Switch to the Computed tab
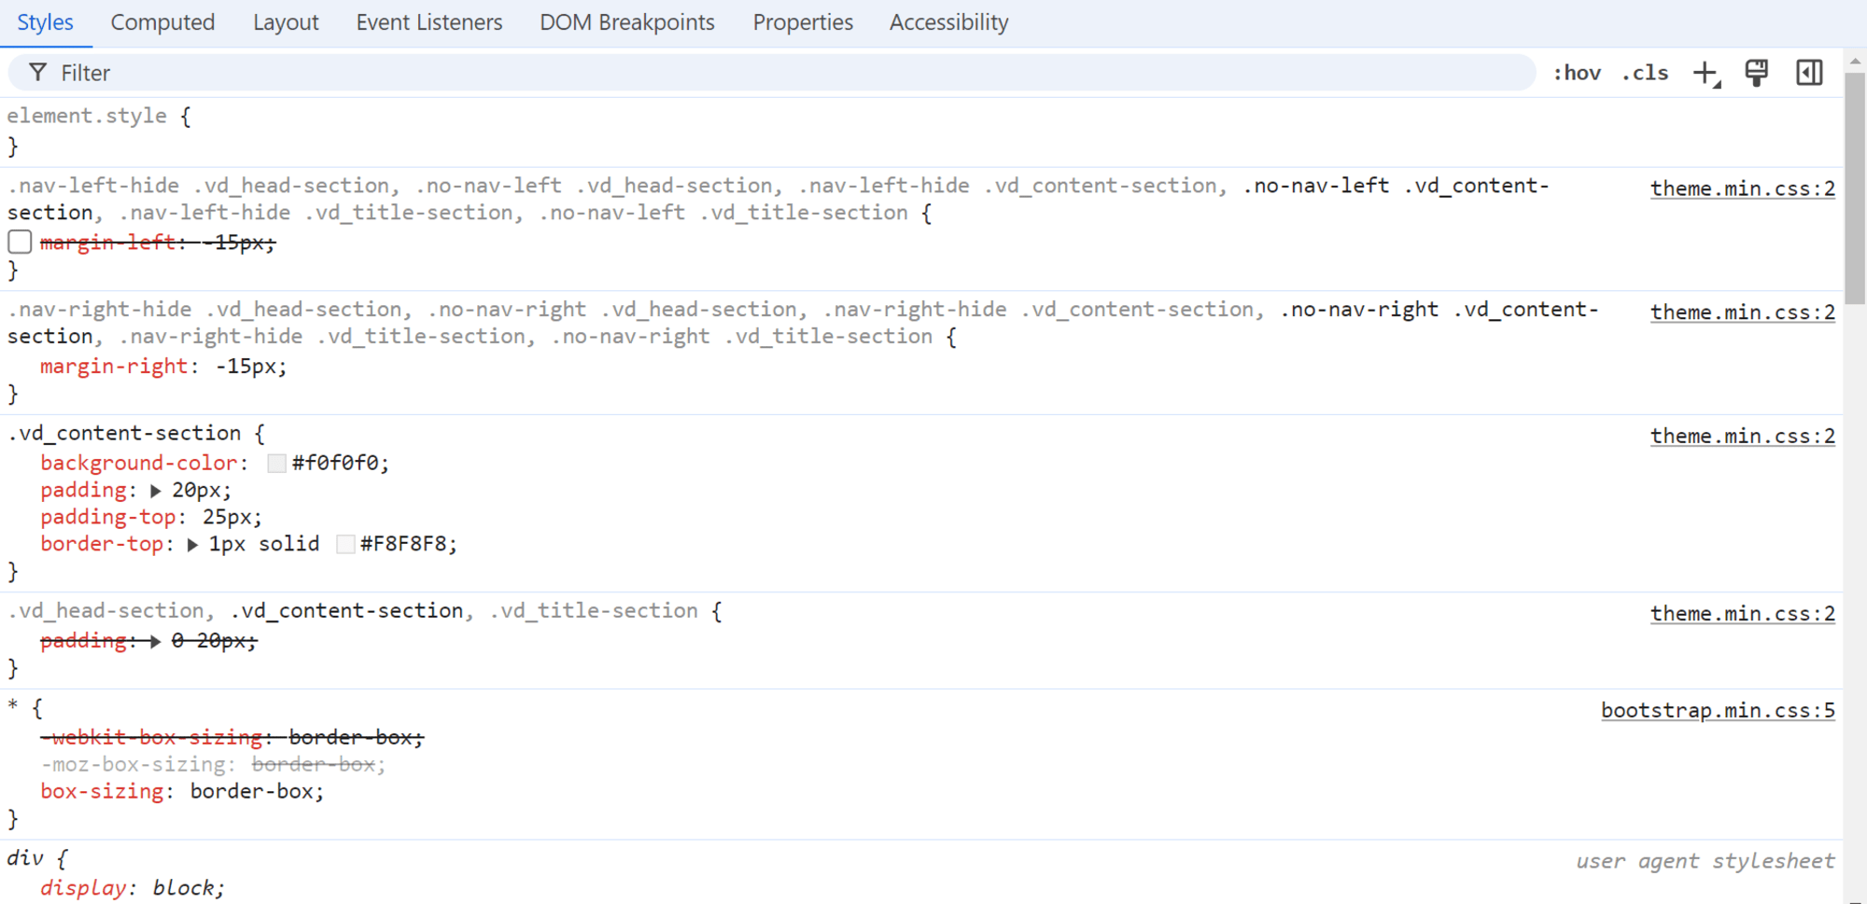 coord(162,21)
